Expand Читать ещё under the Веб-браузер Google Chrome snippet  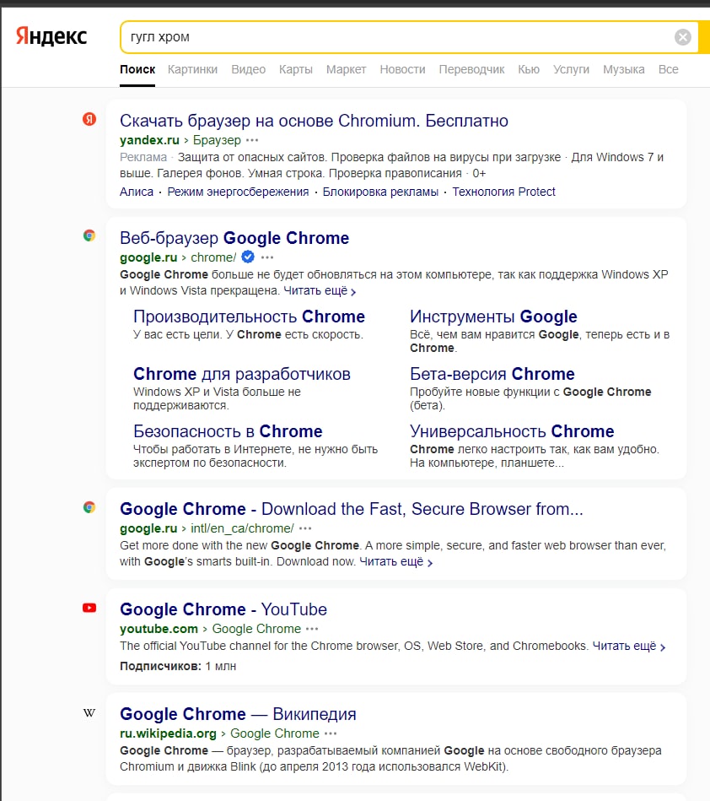[x=320, y=291]
